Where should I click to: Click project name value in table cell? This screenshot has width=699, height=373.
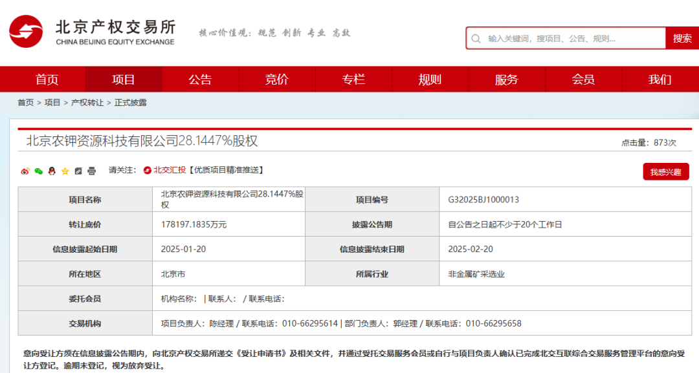232,199
